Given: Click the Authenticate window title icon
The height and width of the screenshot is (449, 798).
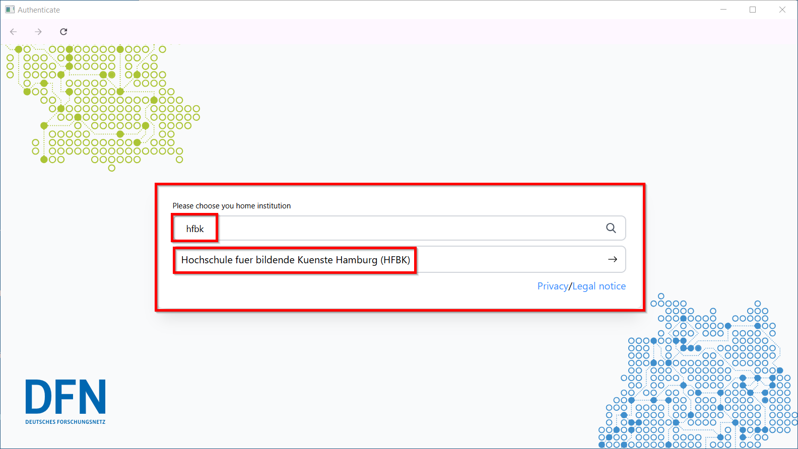Looking at the screenshot, I should tap(10, 10).
